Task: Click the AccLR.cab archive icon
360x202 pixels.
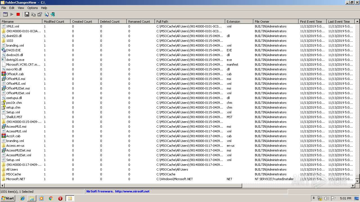Action: click(4, 136)
